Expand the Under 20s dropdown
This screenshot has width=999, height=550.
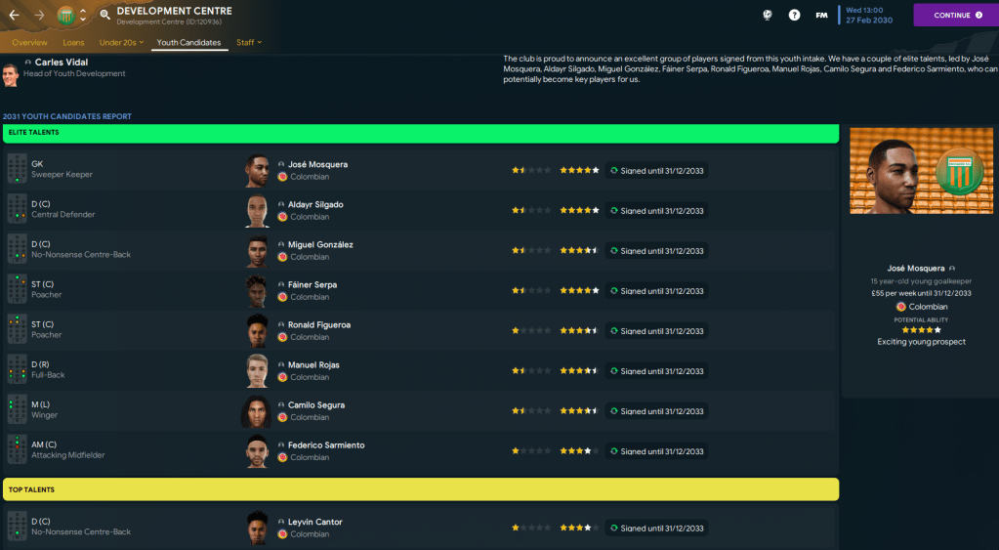(x=121, y=43)
